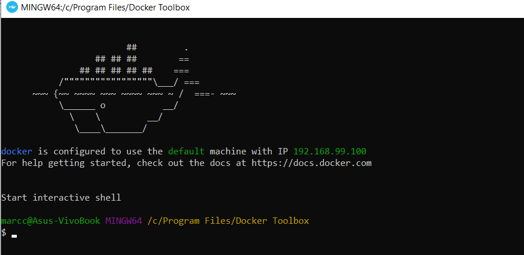Click the '$' prompt symbol
The height and width of the screenshot is (255, 524).
coord(3,232)
